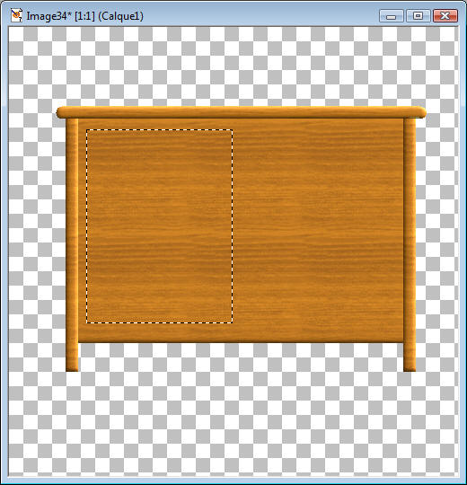467x485 pixels.
Task: Maximize the Image34 image window
Action: coord(418,16)
